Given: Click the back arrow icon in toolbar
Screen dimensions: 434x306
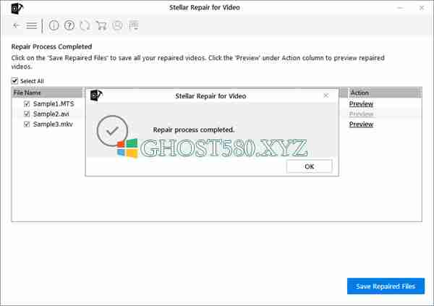Looking at the screenshot, I should pyautogui.click(x=17, y=25).
